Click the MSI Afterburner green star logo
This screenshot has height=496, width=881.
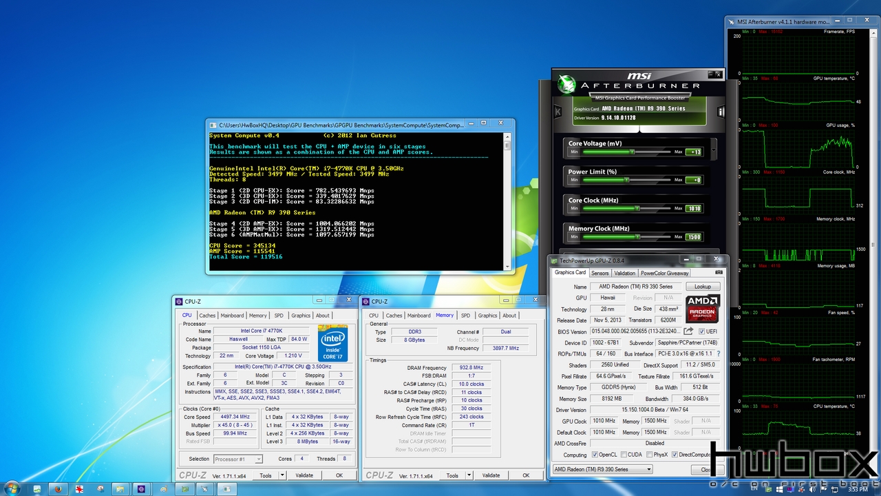[566, 85]
